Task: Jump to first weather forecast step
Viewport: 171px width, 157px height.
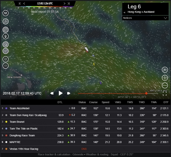Action: (x=20, y=4)
